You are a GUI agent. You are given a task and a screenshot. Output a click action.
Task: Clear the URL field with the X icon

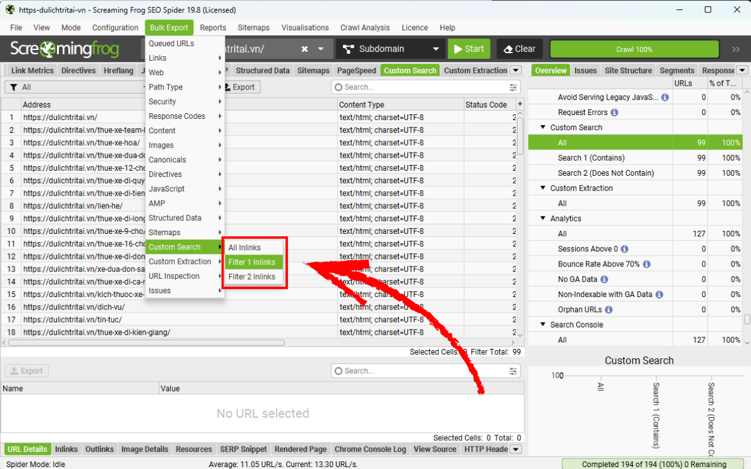[x=304, y=49]
